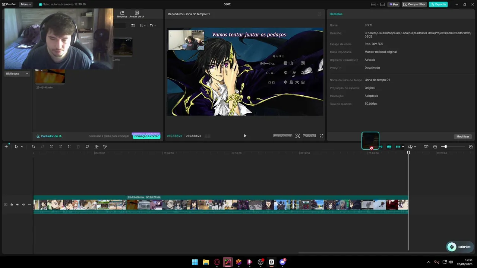This screenshot has width=477, height=268.
Task: Toggle main track magnet
Action: [380, 147]
